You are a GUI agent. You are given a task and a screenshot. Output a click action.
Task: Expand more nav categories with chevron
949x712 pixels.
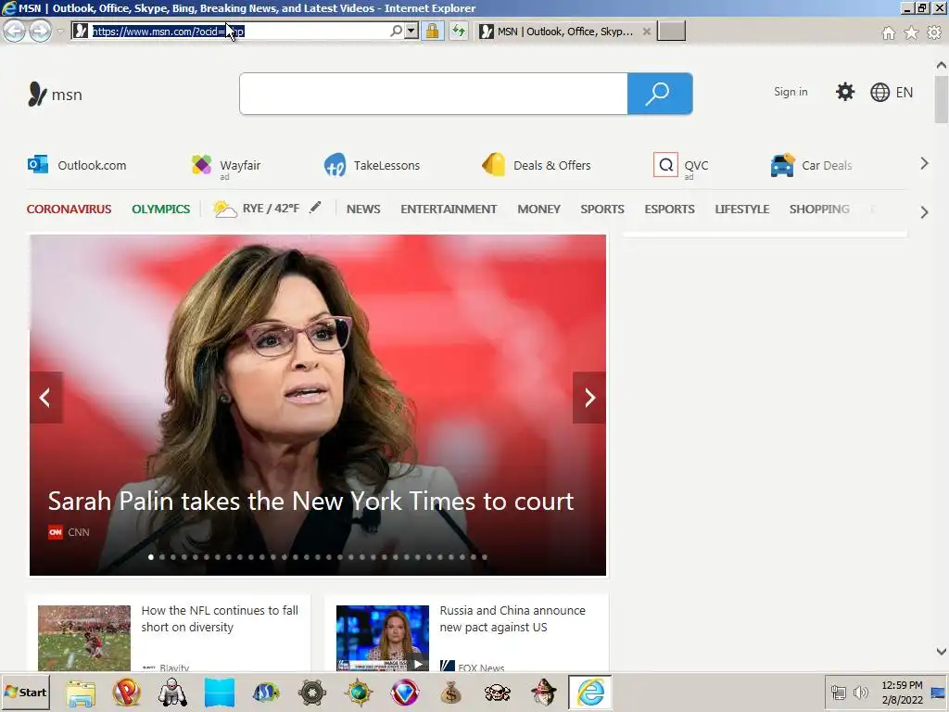point(924,212)
